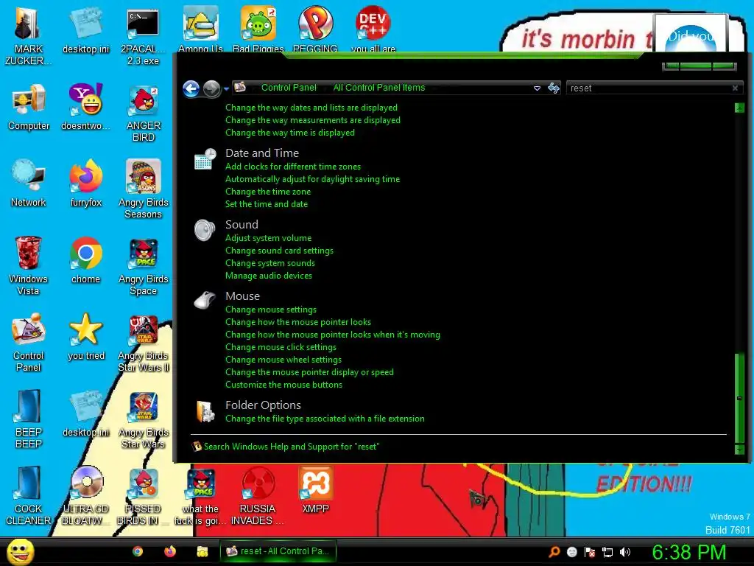The image size is (754, 566).
Task: Open the Folder Options heading
Action: pyautogui.click(x=263, y=405)
